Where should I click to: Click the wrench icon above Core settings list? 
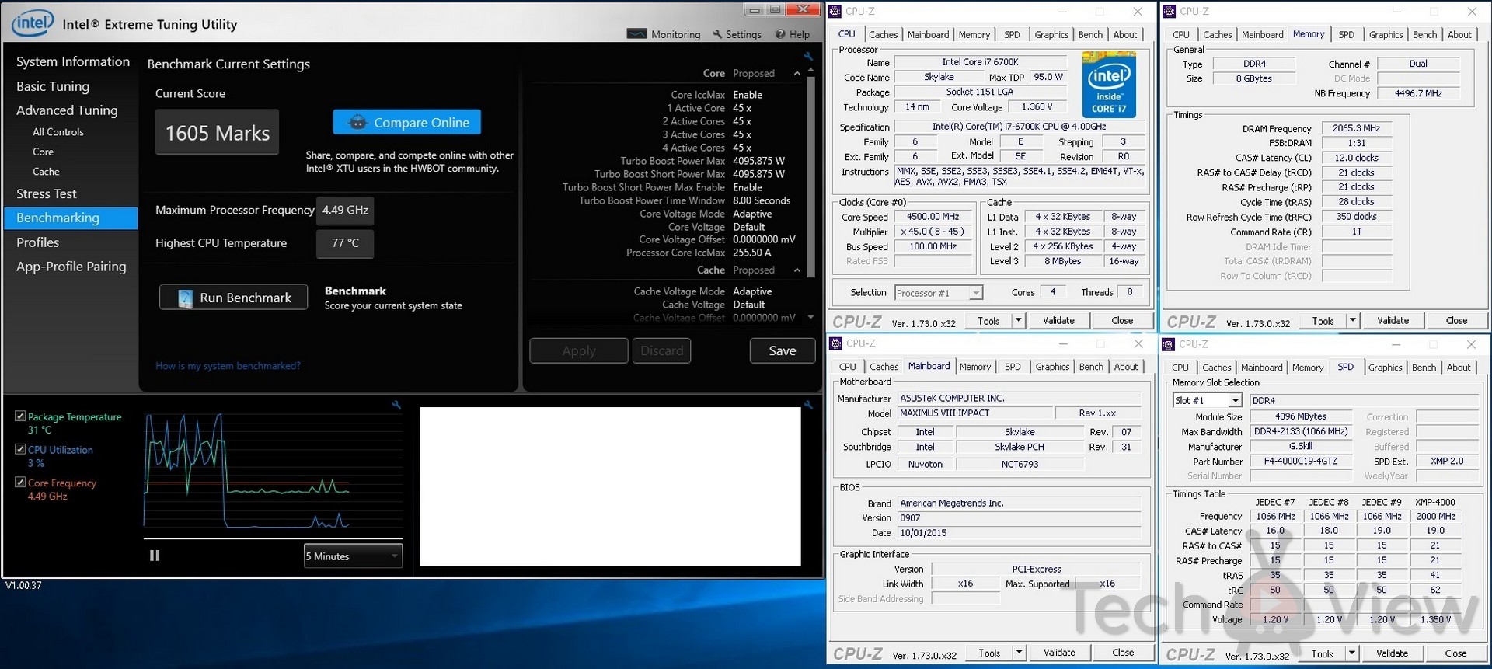[x=808, y=57]
